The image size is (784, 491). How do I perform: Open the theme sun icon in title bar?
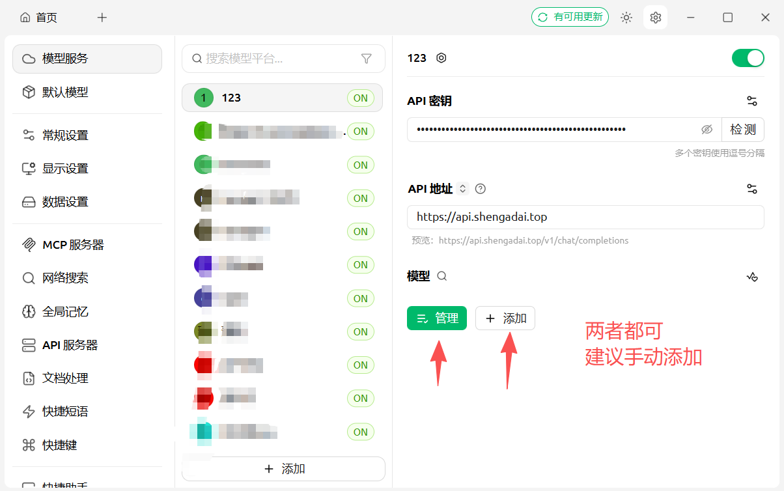click(626, 18)
